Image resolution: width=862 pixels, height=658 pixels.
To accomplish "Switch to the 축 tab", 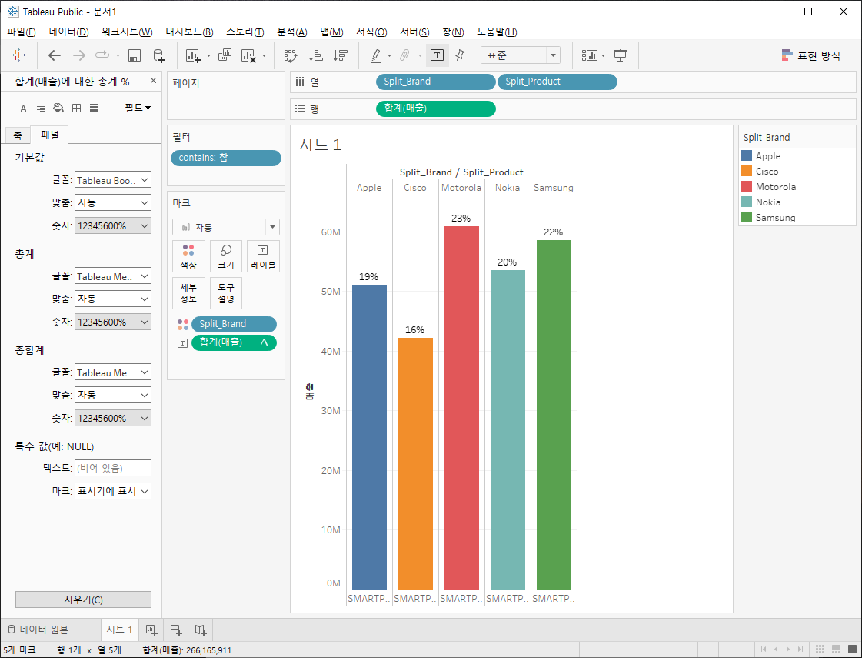I will (18, 135).
